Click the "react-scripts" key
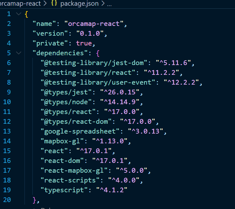Image resolution: width=235 pixels, height=209 pixels. [x=70, y=180]
